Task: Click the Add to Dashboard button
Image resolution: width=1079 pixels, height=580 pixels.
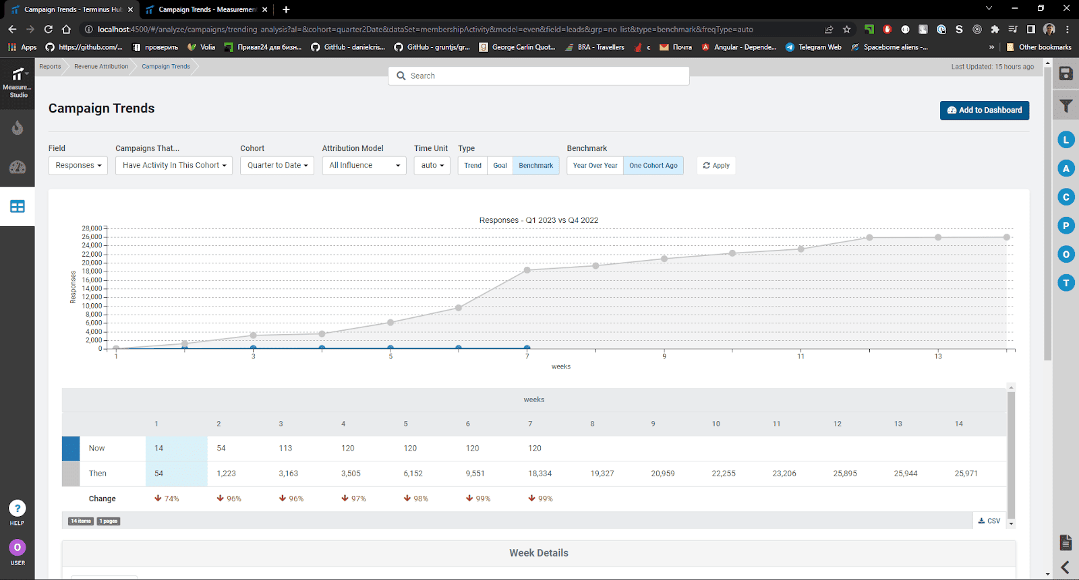Action: [984, 110]
